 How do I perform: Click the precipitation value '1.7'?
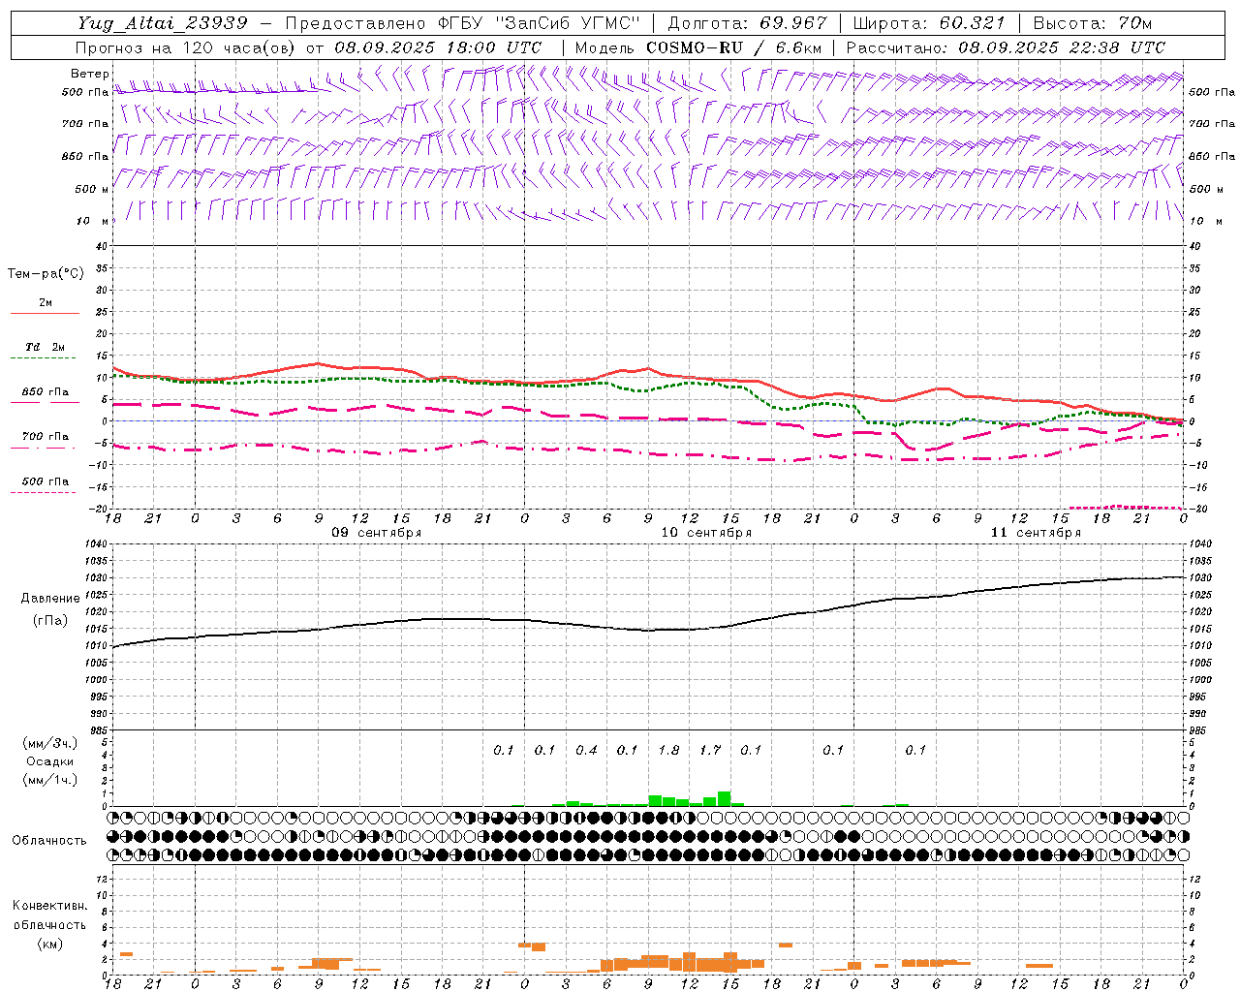[x=710, y=750]
